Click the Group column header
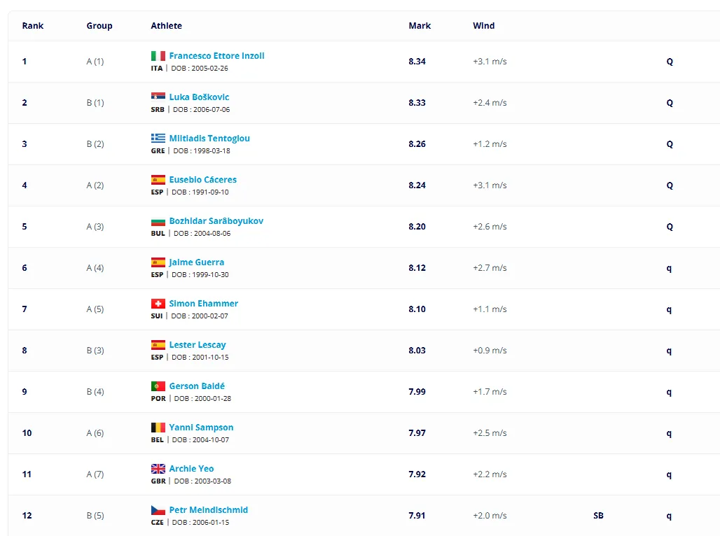The width and height of the screenshot is (720, 536). pos(99,26)
